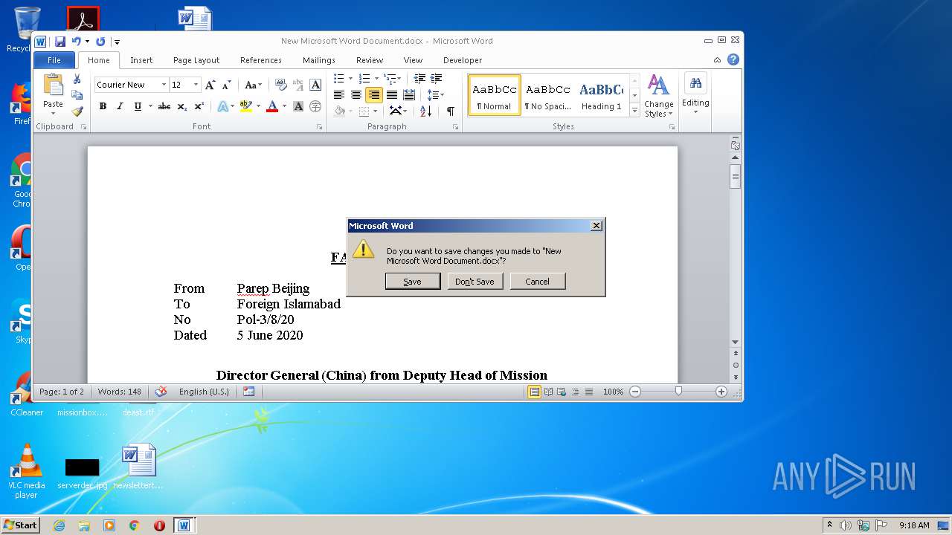Toggle Italic formatting
The image size is (952, 535).
[x=120, y=106]
